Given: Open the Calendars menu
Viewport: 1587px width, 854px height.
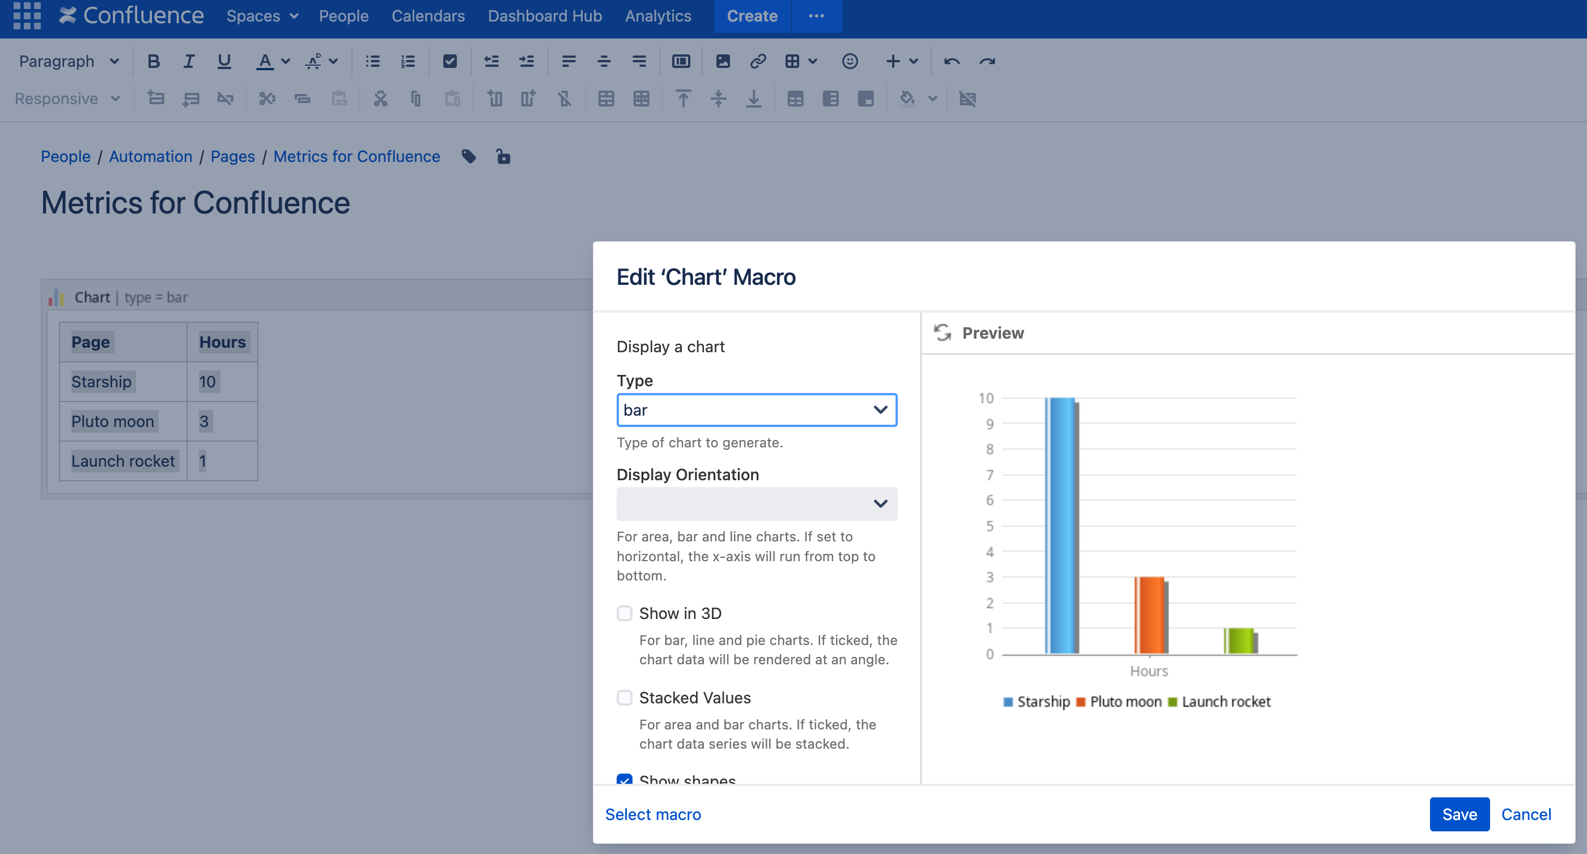Looking at the screenshot, I should point(427,16).
